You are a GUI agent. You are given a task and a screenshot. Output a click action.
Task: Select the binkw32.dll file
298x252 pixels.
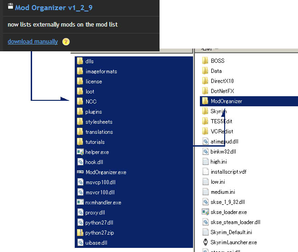point(219,151)
